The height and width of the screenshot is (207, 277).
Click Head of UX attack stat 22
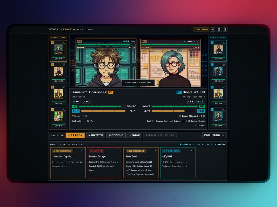pos(190,101)
